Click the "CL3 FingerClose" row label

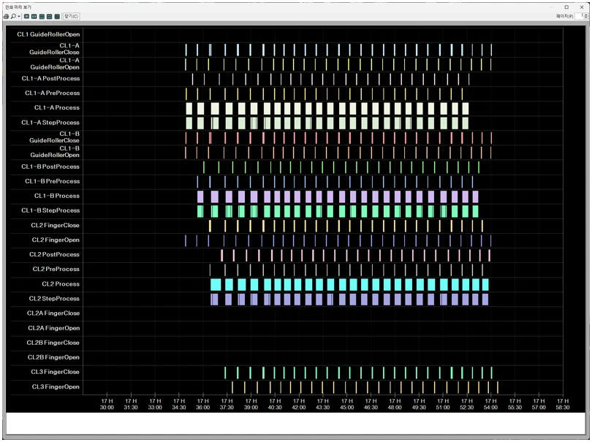tap(55, 372)
